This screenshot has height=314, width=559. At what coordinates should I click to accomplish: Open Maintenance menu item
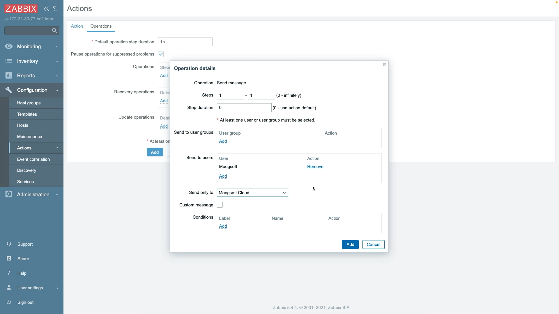tap(36, 137)
